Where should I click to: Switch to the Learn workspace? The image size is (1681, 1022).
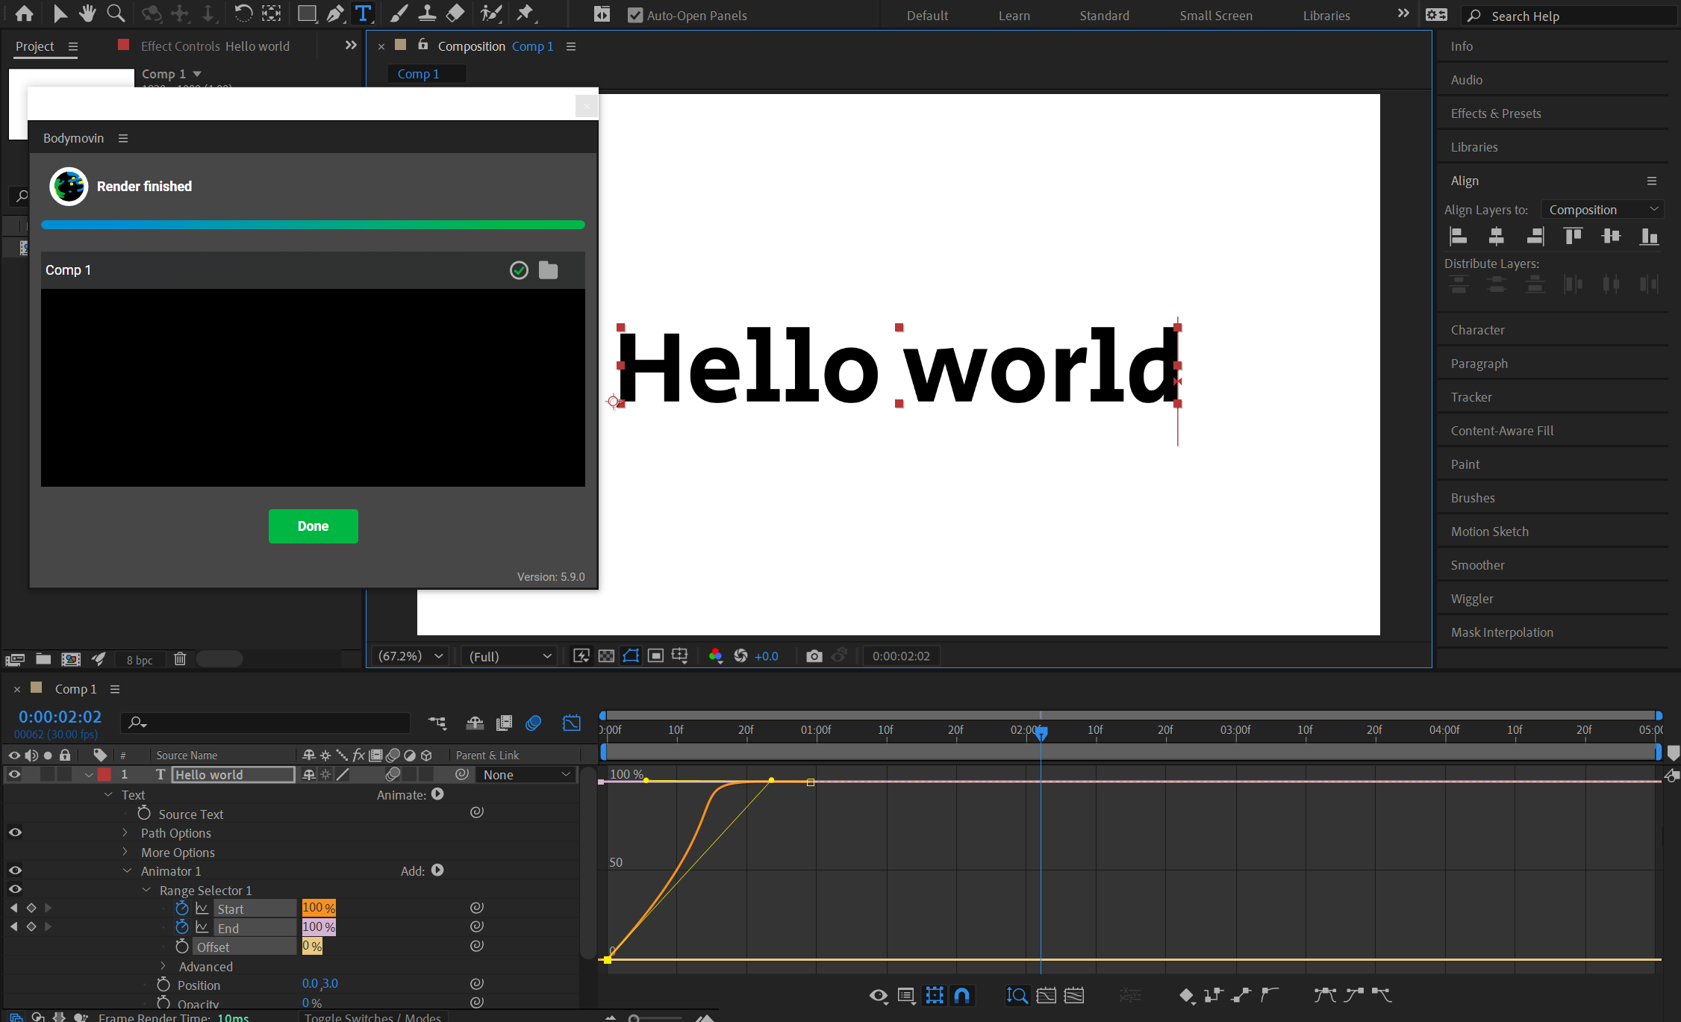pyautogui.click(x=1014, y=16)
